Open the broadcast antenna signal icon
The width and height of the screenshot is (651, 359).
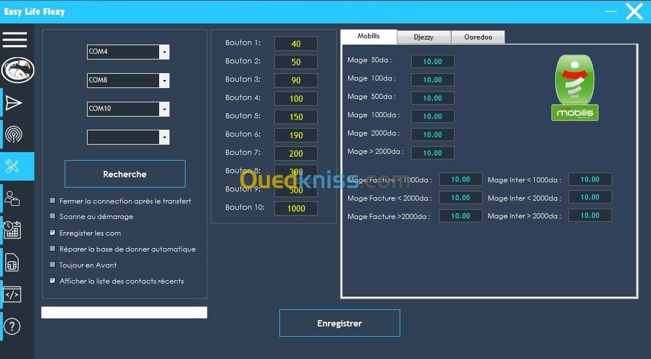point(13,134)
